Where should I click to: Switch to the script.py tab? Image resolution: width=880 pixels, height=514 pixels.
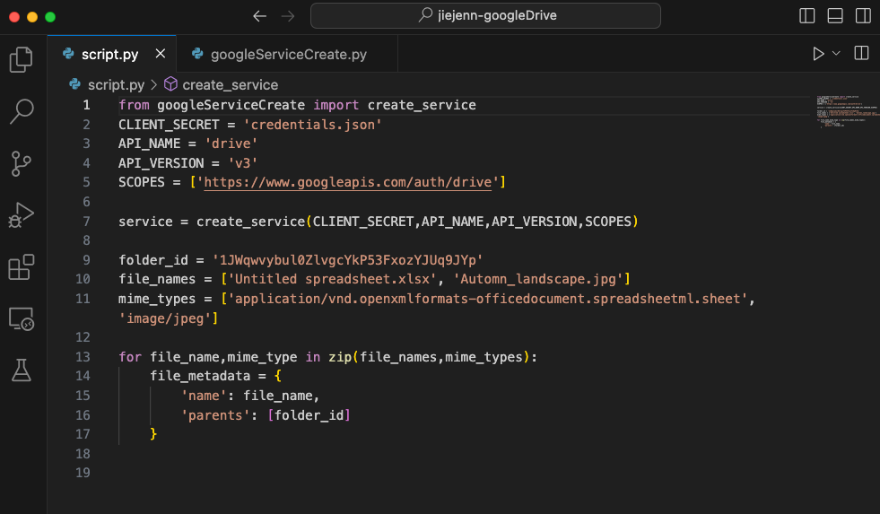[111, 54]
